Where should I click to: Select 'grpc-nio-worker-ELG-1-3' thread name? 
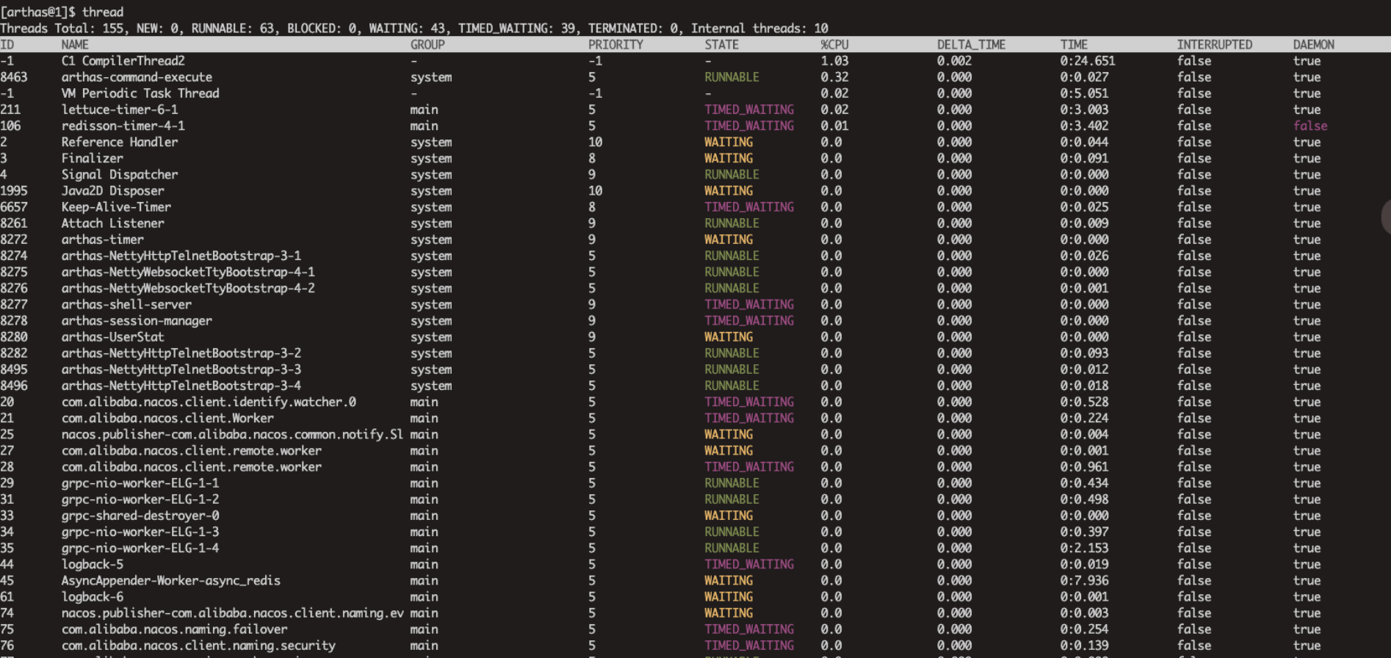[x=140, y=532]
